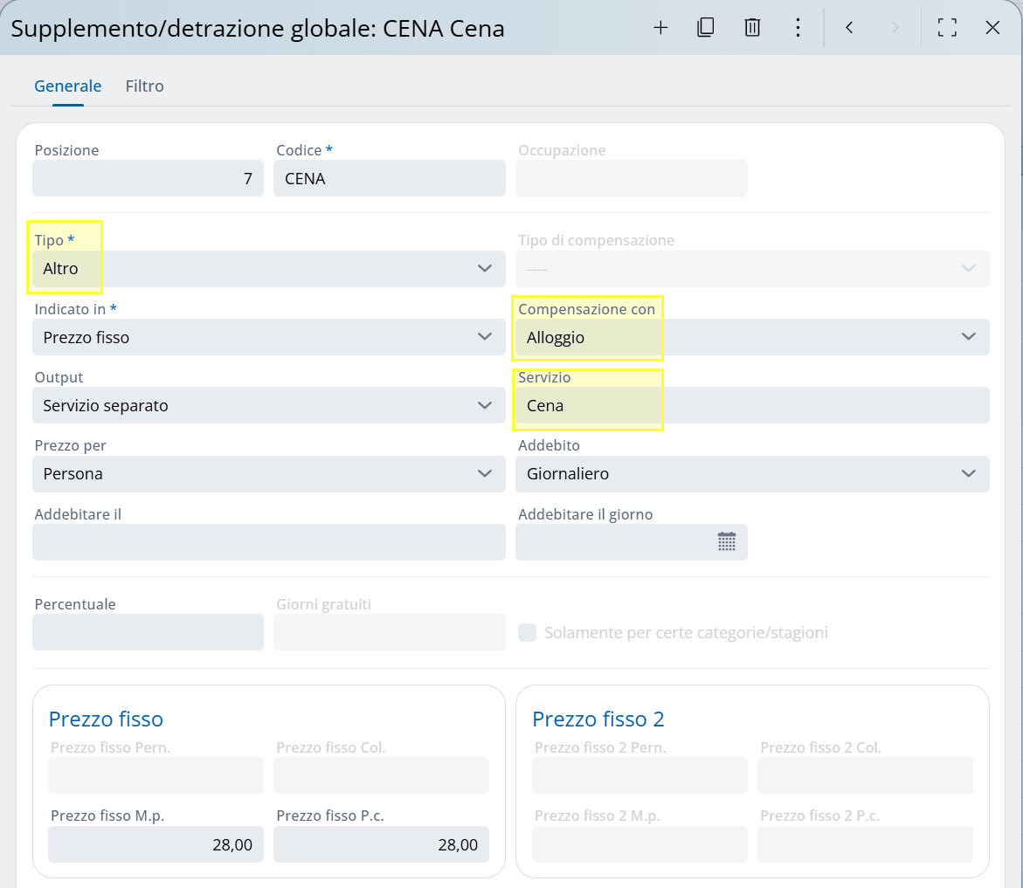Enable Solamente per certe categorie/stagioni
Viewport: 1023px width, 888px height.
click(527, 631)
